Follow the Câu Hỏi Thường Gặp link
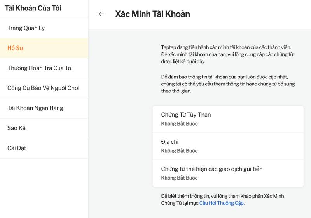The width and height of the screenshot is (311, 218). coord(221,203)
